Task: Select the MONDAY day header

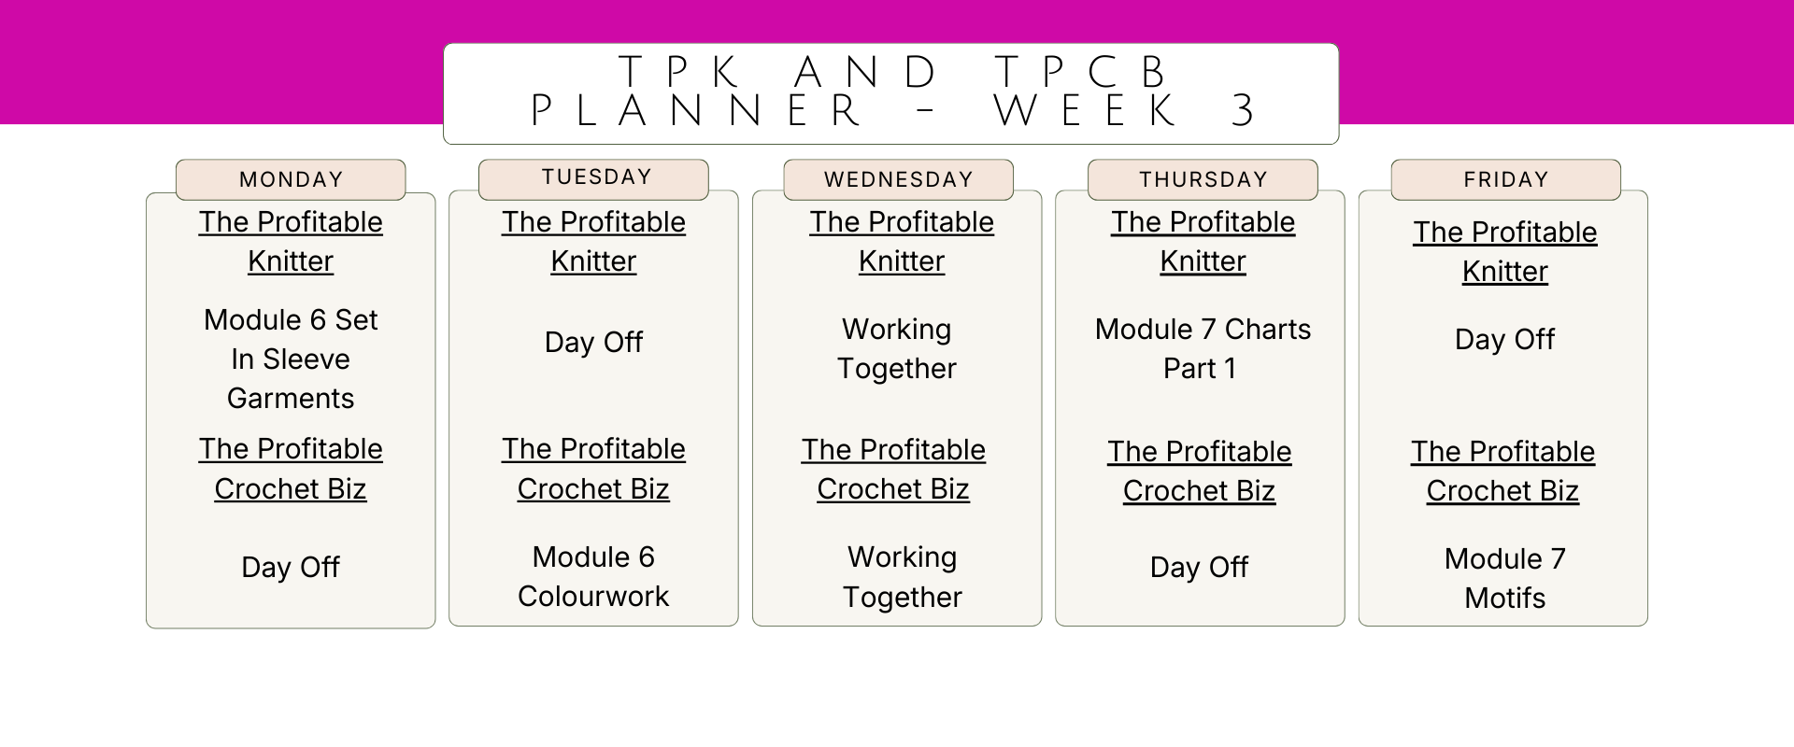Action: pos(291,179)
